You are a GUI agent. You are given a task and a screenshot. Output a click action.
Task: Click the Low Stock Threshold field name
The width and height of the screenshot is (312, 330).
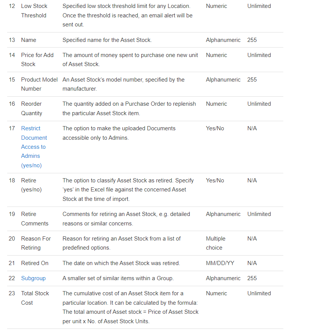(34, 11)
